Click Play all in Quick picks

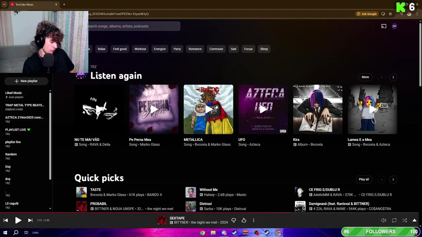coord(364,179)
